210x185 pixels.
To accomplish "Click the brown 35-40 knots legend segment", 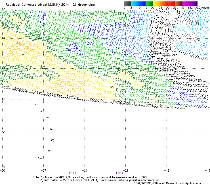I will click(x=179, y=3).
